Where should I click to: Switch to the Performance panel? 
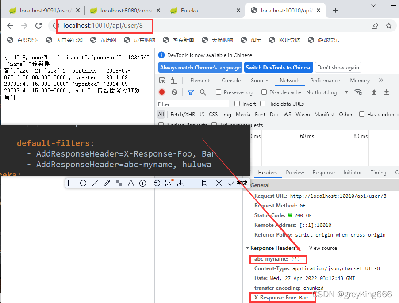pos(325,81)
